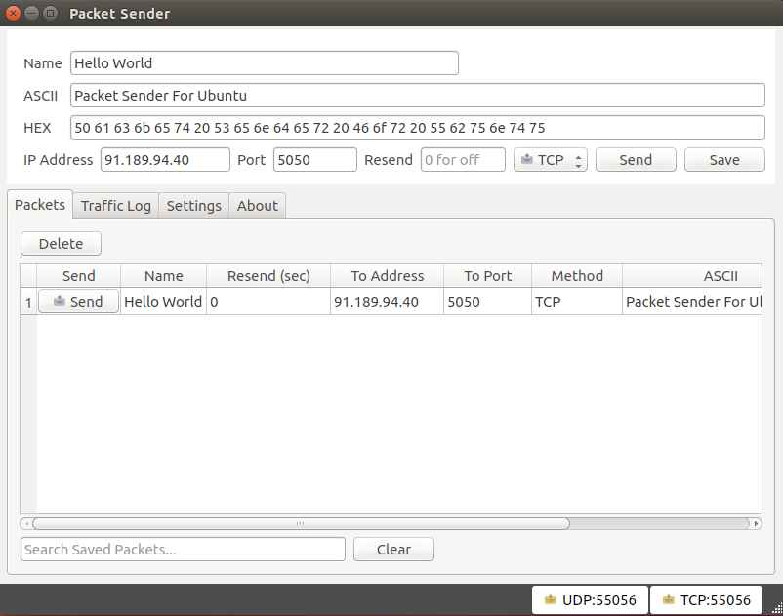Click the Resend interval field

(x=463, y=160)
